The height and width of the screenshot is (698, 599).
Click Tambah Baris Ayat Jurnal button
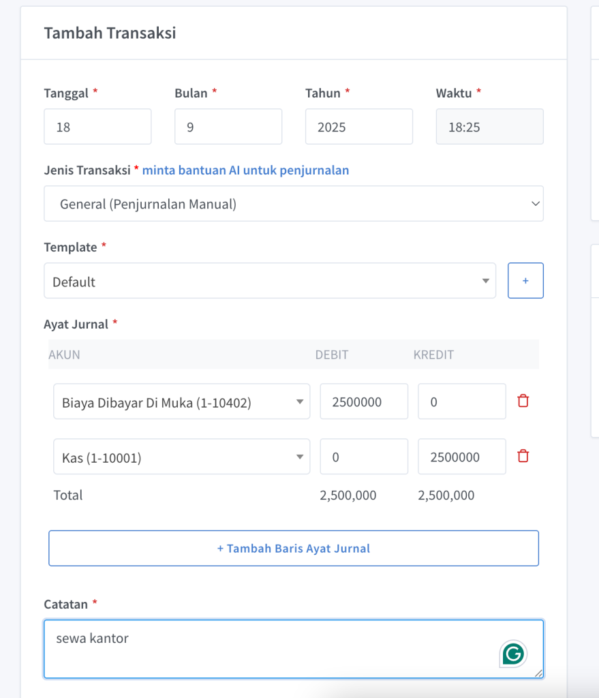point(293,548)
